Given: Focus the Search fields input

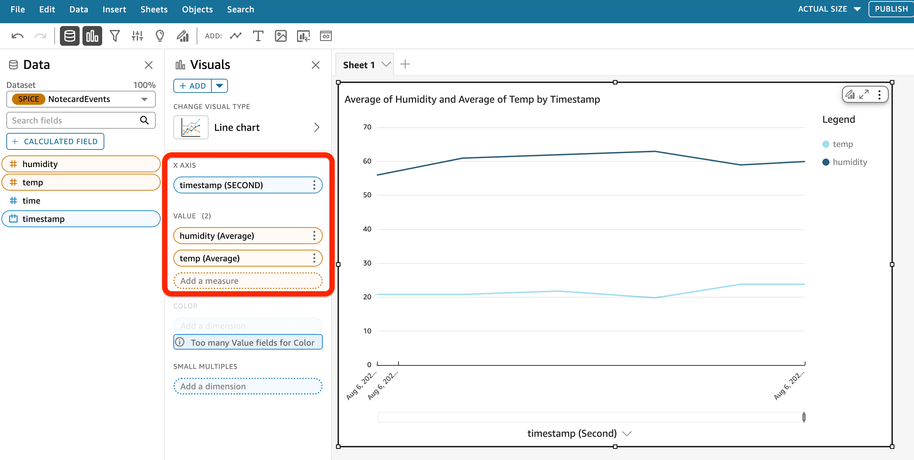Looking at the screenshot, I should [x=81, y=120].
